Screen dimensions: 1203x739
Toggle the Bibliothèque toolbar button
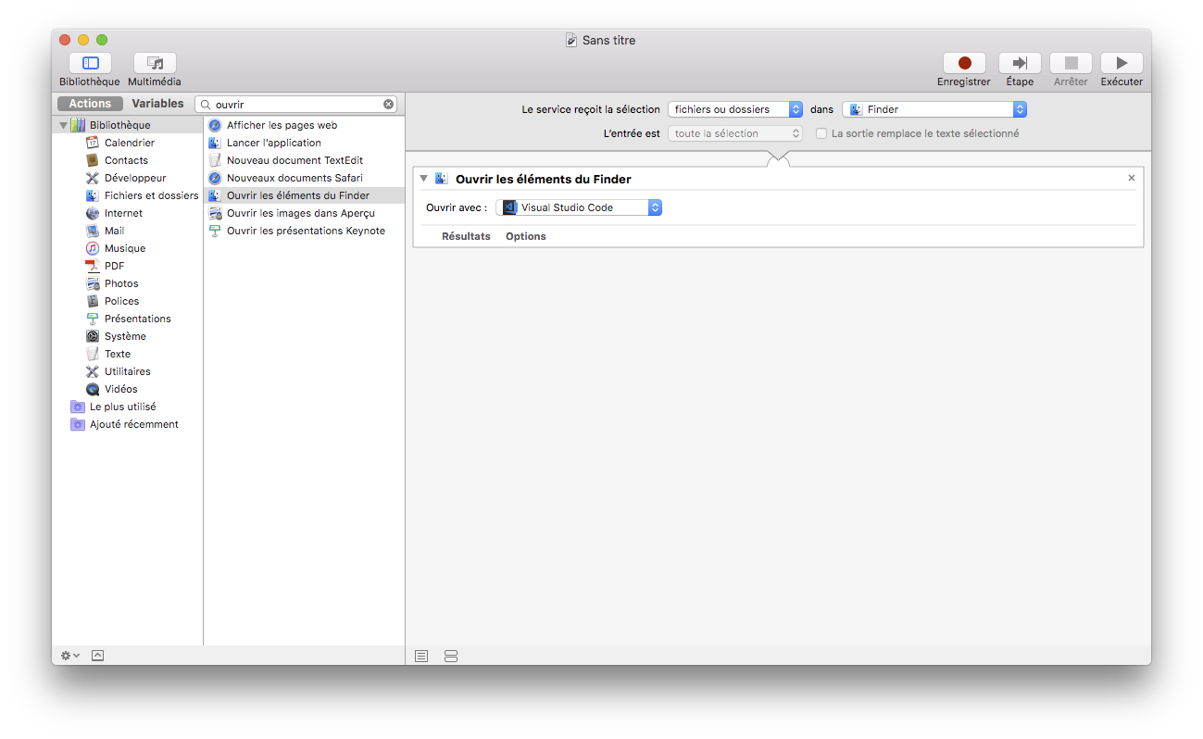pyautogui.click(x=90, y=63)
